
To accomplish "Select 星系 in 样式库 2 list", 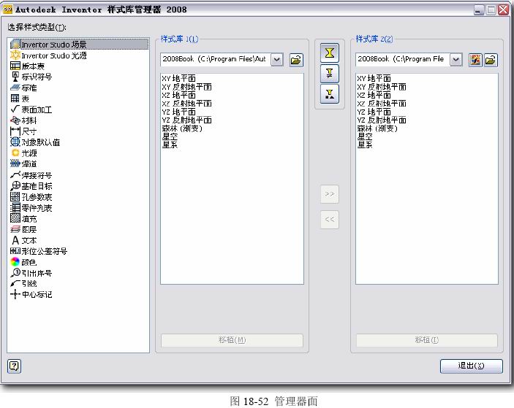I will (365, 145).
